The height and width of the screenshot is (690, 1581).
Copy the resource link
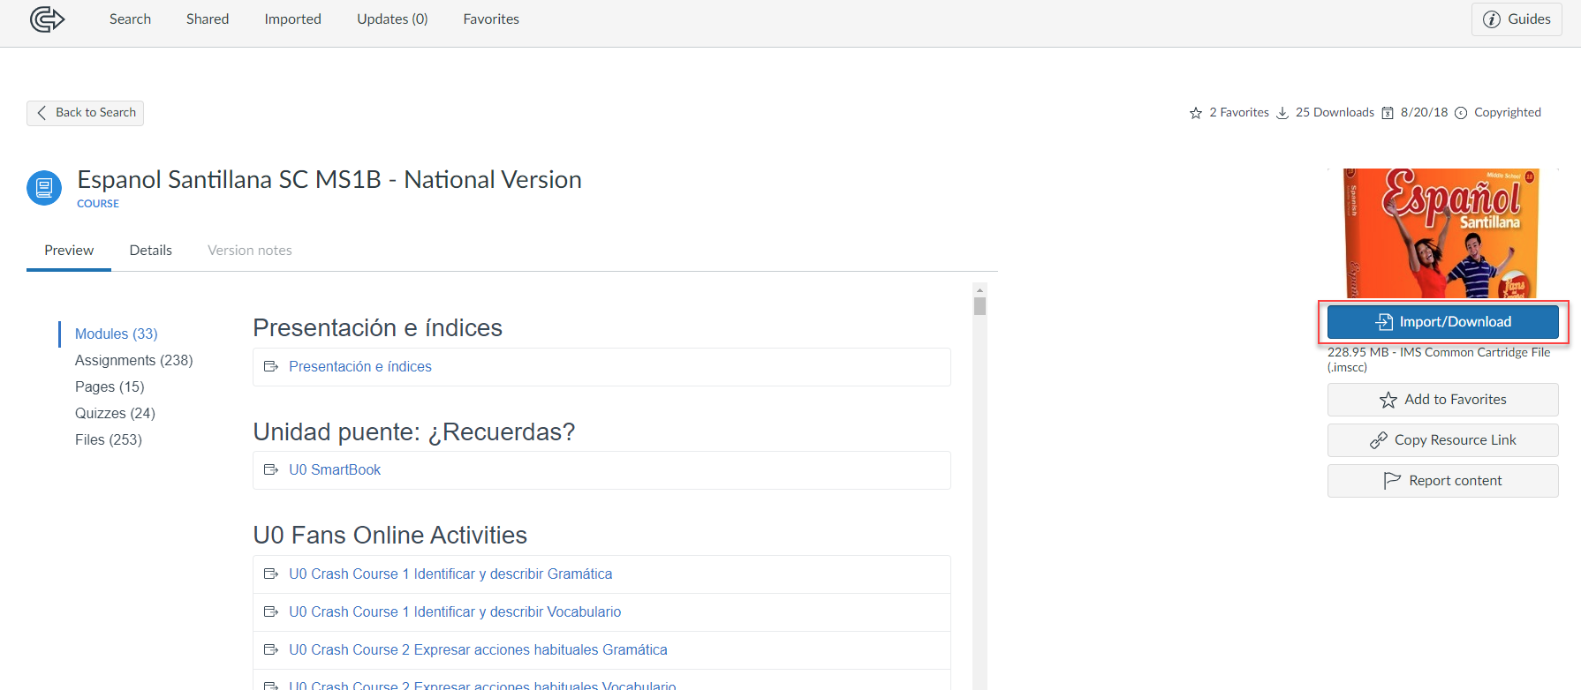point(1442,440)
